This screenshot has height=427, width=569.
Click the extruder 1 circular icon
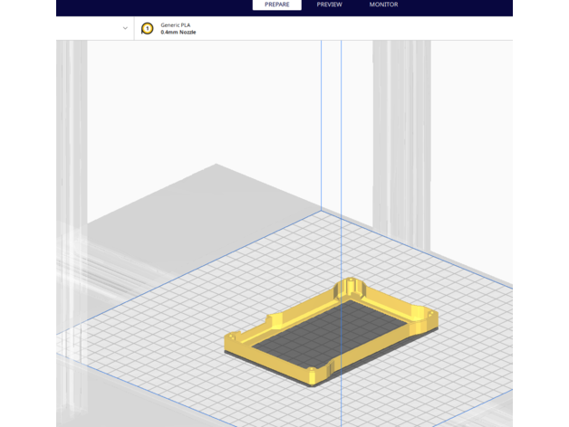(148, 28)
